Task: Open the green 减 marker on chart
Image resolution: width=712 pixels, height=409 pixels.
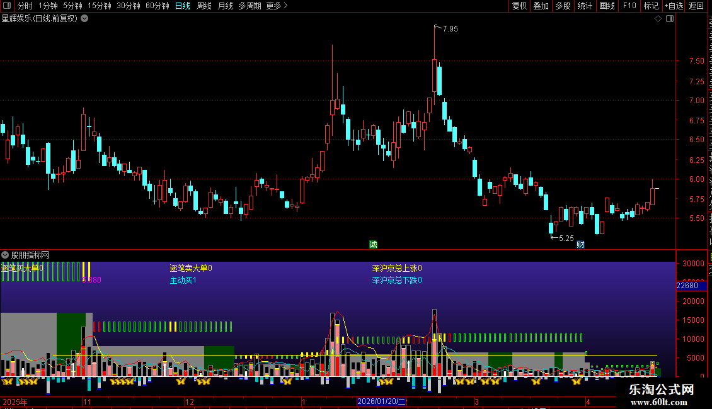Action: [373, 244]
